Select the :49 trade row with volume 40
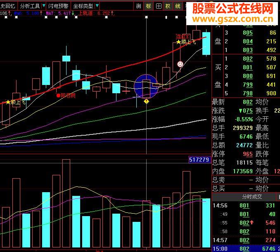Viewport: 280px width, 252px height. [246, 214]
